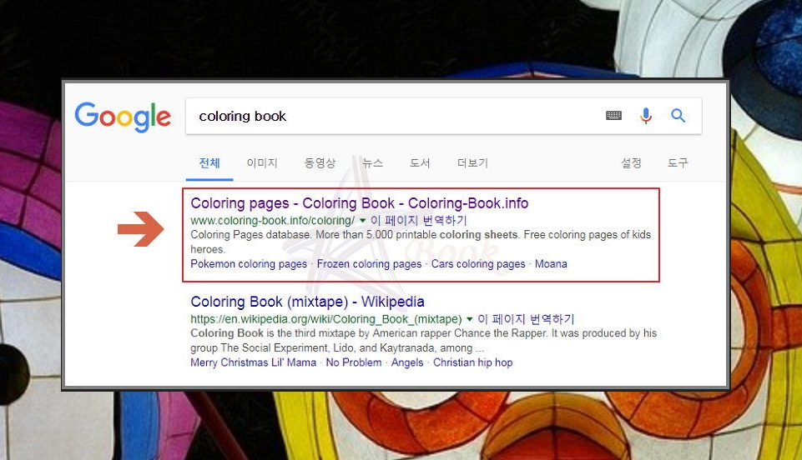The image size is (802, 460).
Task: Open Cars coloring pages sitelink
Action: [x=478, y=264]
